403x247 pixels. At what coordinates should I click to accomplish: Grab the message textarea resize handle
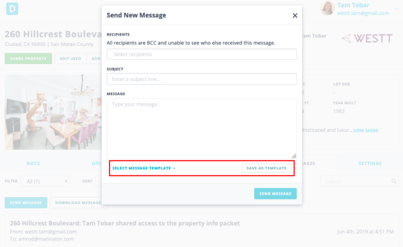294,155
